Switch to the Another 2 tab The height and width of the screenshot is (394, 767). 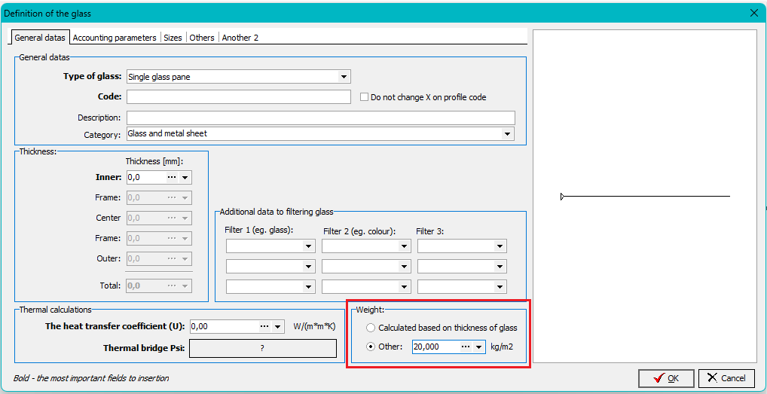(x=240, y=38)
